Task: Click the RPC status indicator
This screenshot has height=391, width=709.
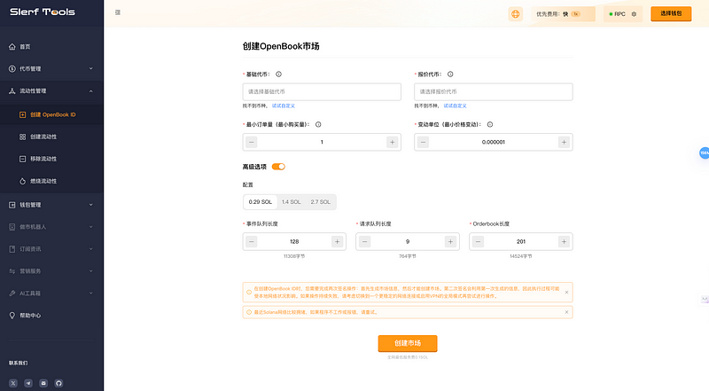Action: tap(617, 14)
